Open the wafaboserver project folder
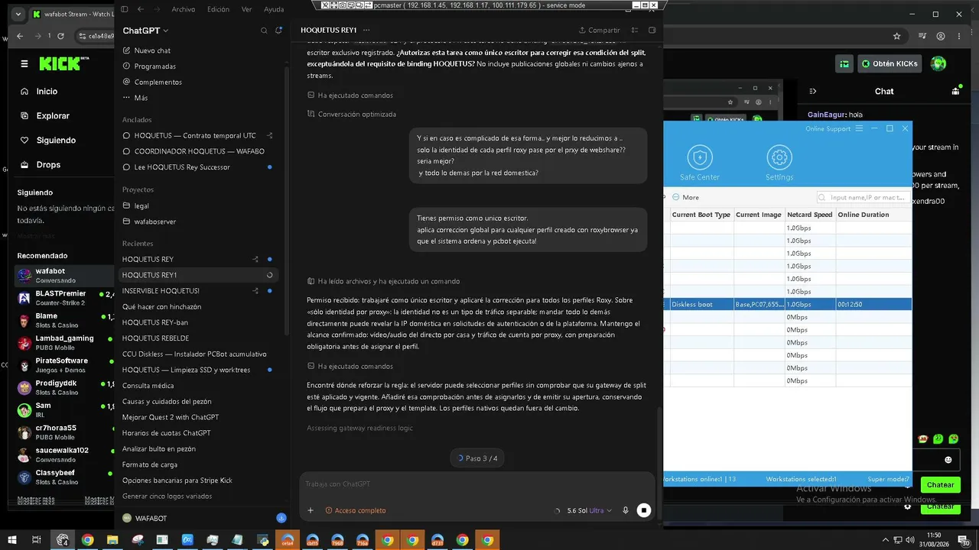This screenshot has height=550, width=979. tap(155, 222)
